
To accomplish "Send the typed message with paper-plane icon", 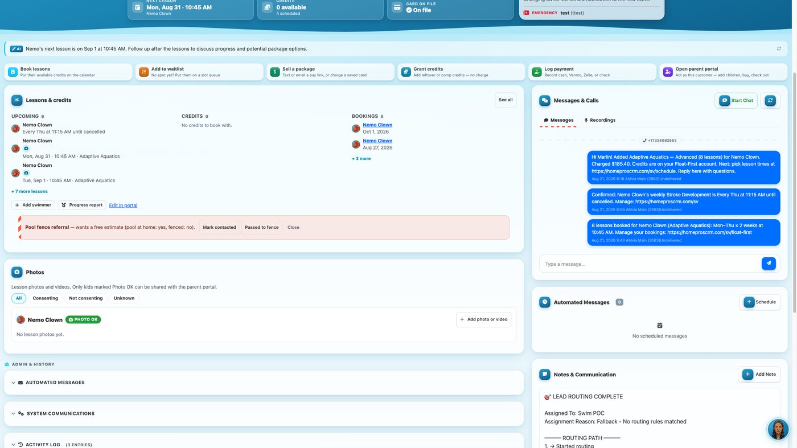I will coord(769,264).
